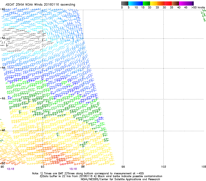
Task: Click the '-44' latitude axis label
Action: click(x=3, y=68)
